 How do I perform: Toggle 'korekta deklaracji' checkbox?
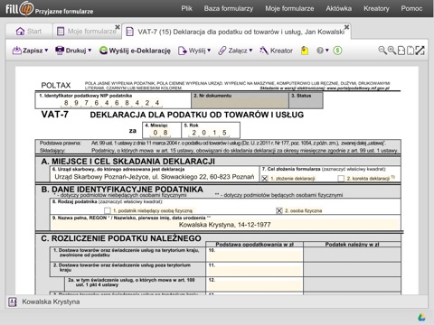(341, 179)
